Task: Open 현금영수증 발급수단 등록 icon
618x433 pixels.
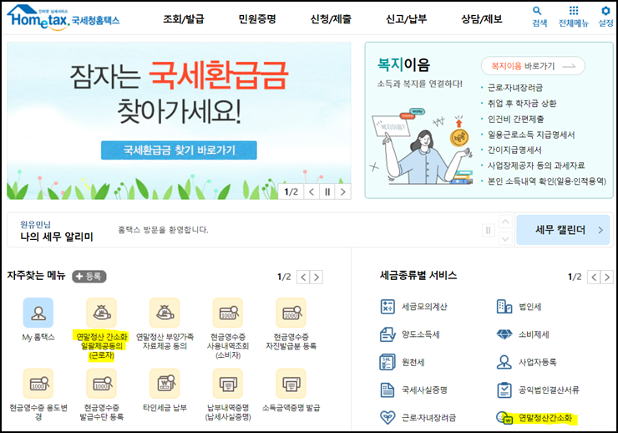Action: (101, 384)
